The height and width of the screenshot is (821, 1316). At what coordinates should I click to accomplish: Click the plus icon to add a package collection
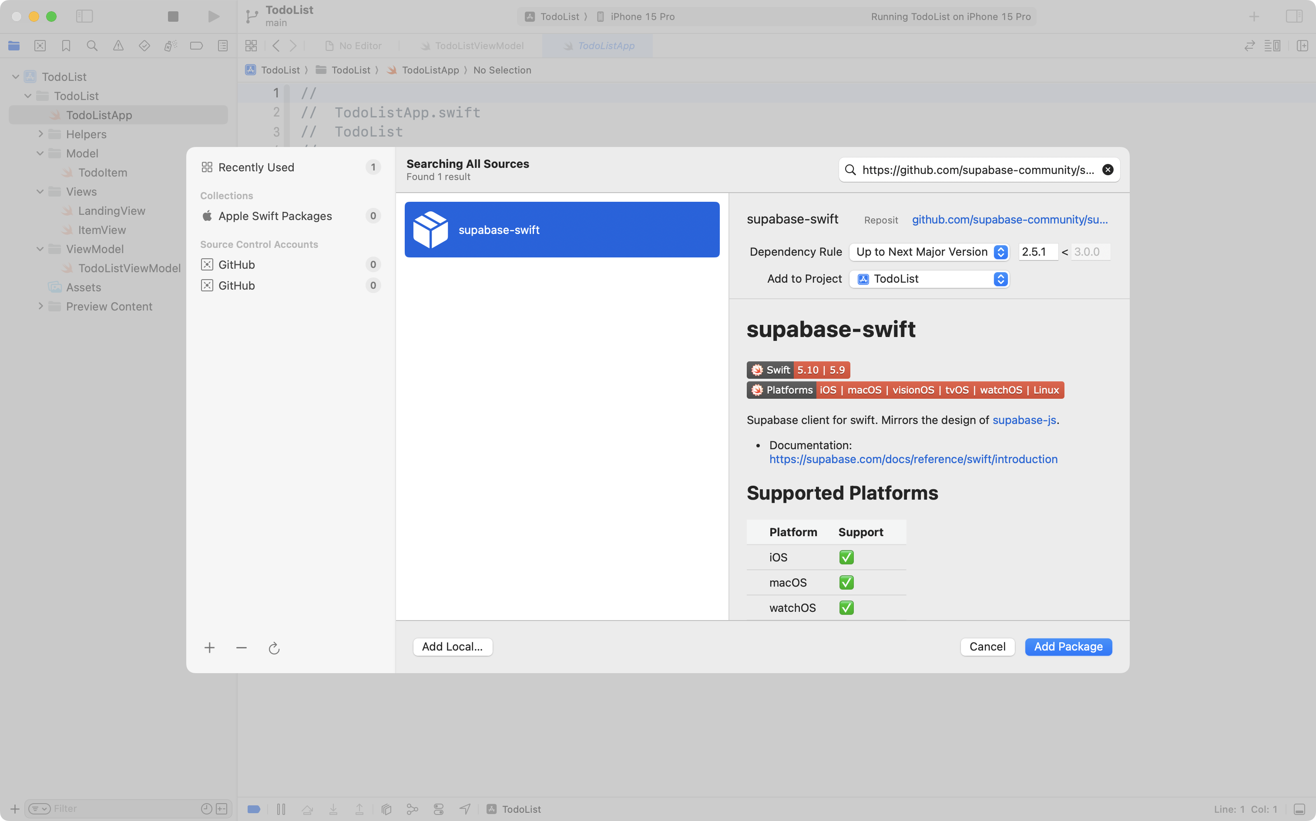[x=209, y=648]
